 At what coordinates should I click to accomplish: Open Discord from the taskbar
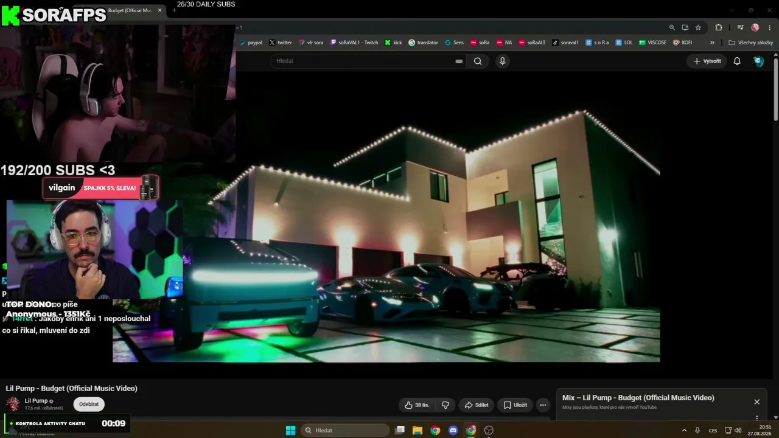coord(453,430)
